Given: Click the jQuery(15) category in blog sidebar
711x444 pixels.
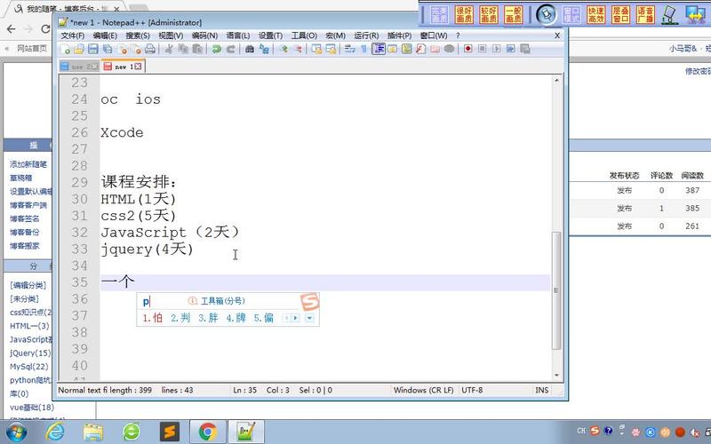Looking at the screenshot, I should point(30,353).
